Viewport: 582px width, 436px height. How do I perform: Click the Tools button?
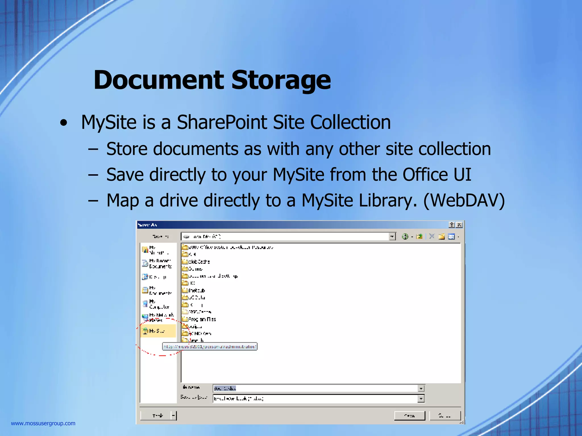[x=156, y=416]
